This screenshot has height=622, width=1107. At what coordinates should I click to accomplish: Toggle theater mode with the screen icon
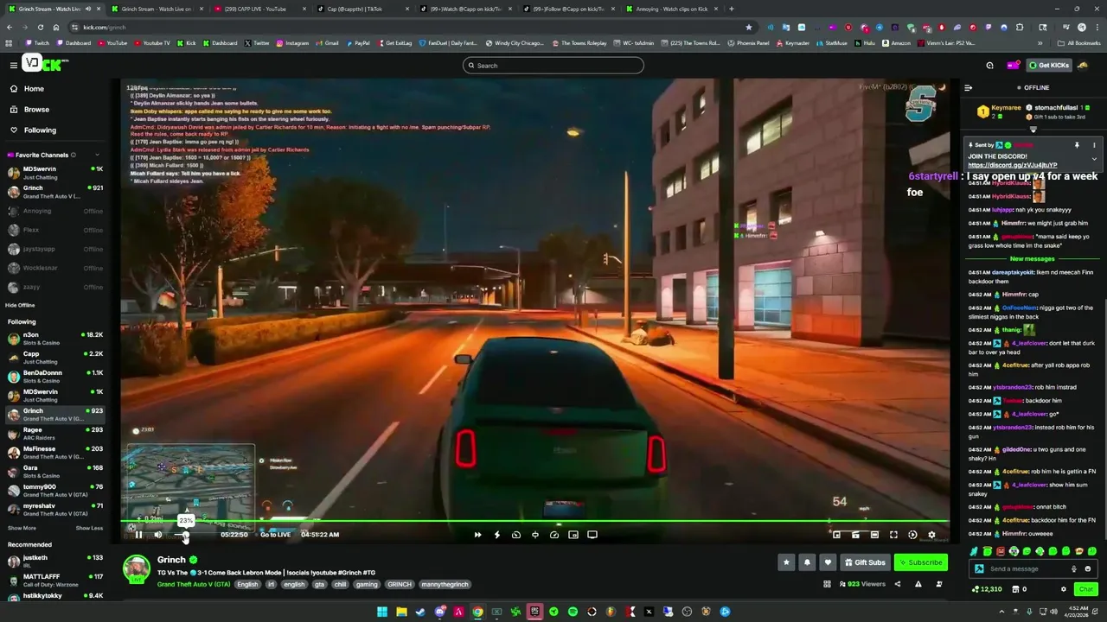(x=592, y=535)
